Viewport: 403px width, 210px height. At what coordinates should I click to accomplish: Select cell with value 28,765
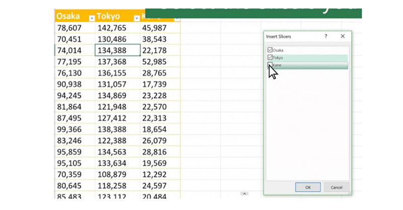coord(160,73)
